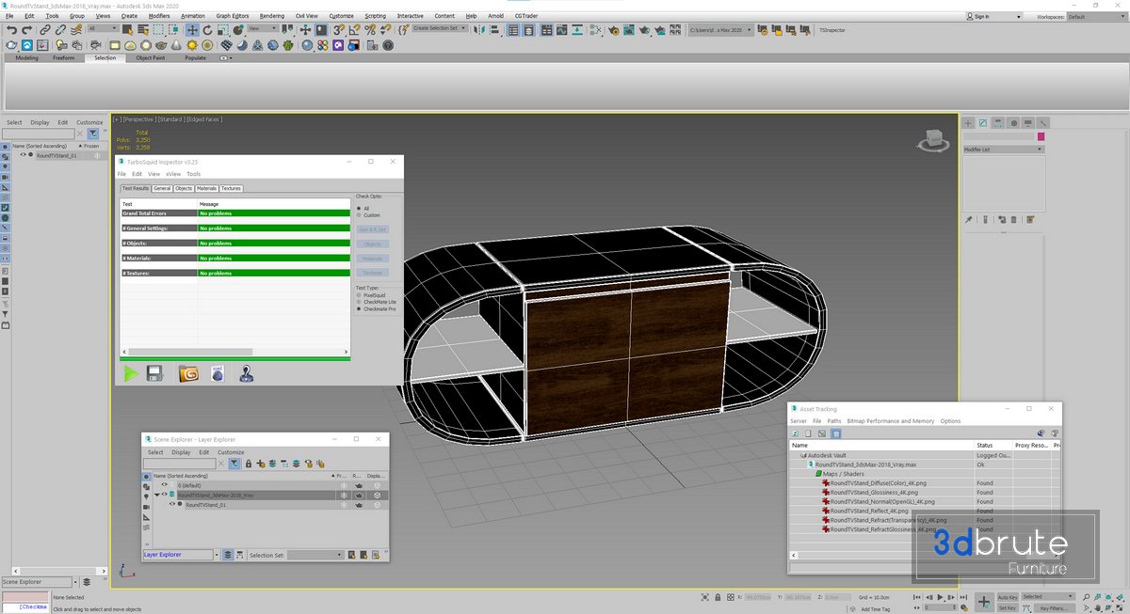Select the All radio button in Check Opts
1130x614 pixels.
pyautogui.click(x=359, y=208)
